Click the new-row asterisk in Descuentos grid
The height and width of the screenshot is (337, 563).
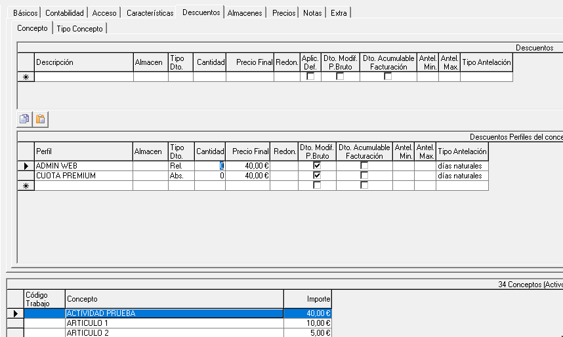coord(26,77)
